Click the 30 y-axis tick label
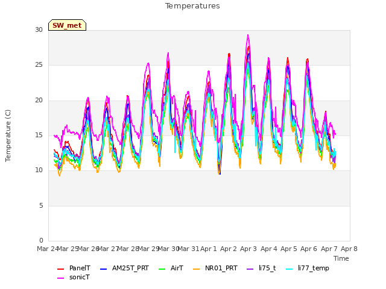Viewport: 386px width, 289px height. (39, 30)
